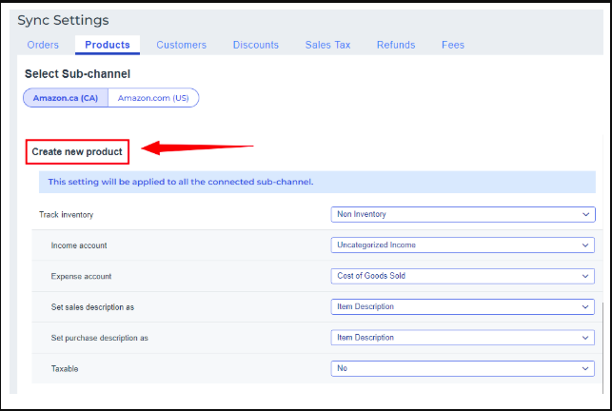This screenshot has height=411, width=612.
Task: Click the Create new product heading
Action: click(x=77, y=151)
